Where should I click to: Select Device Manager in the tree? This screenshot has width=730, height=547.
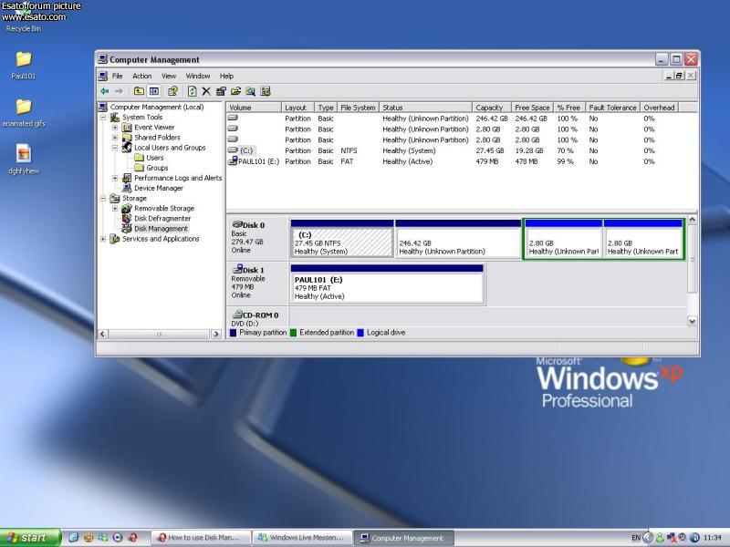point(159,189)
